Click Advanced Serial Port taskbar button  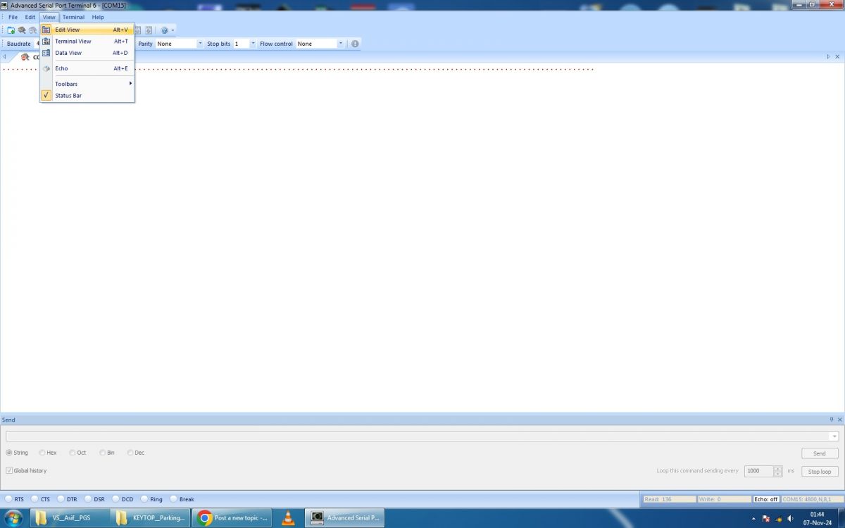[x=345, y=518]
